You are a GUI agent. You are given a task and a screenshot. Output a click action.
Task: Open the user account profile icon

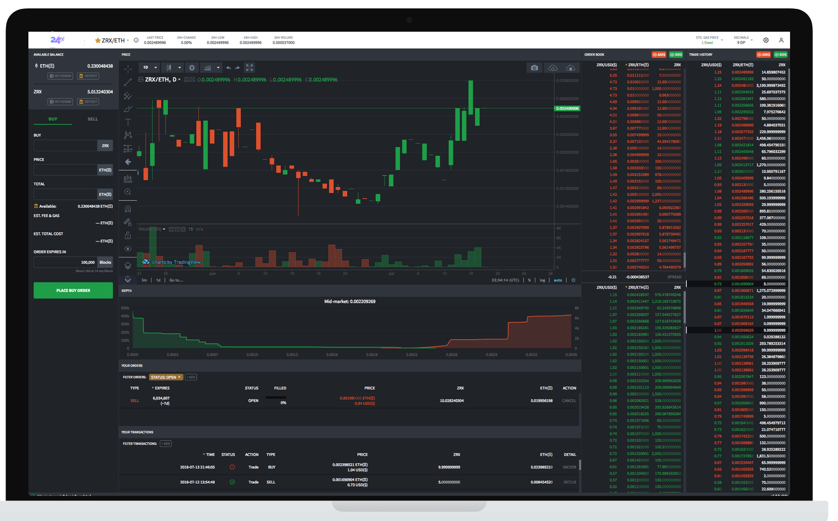pos(781,41)
